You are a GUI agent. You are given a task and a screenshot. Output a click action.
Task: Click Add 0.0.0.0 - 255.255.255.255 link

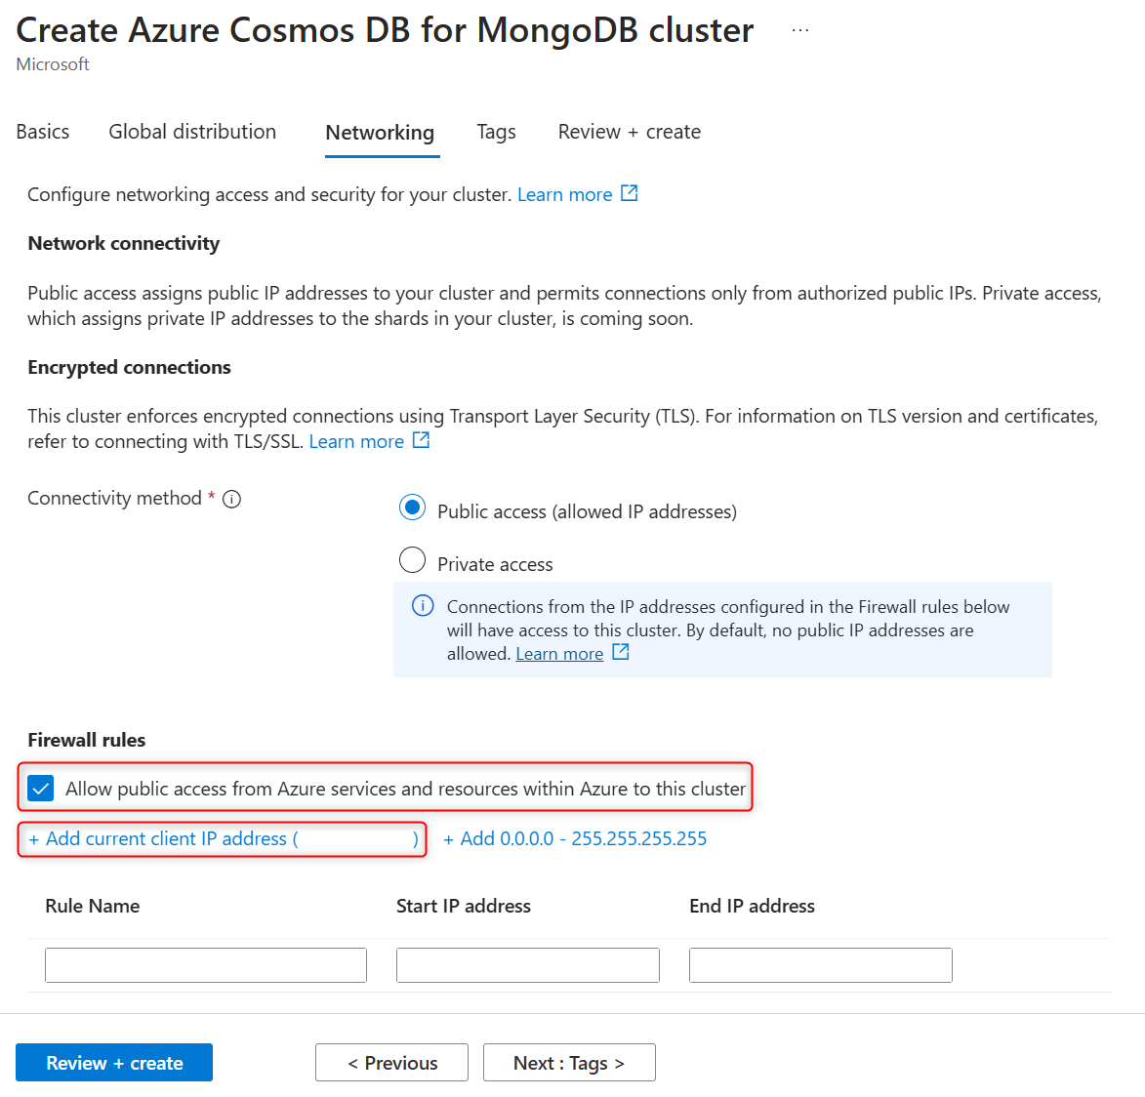coord(575,838)
